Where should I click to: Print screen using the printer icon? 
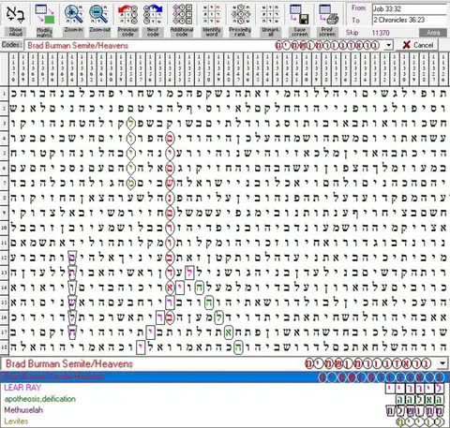point(328,21)
